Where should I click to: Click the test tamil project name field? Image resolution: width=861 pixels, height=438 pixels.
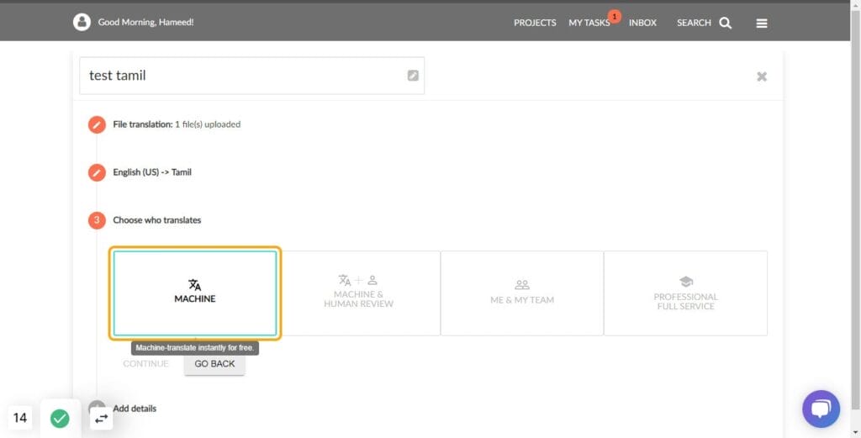click(244, 76)
